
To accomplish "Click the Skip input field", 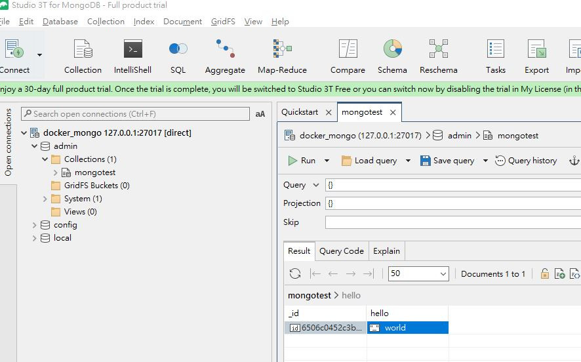I will (453, 222).
